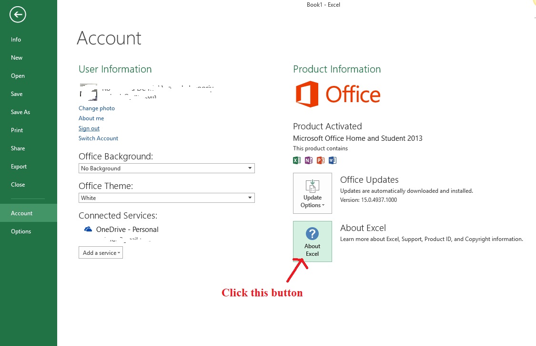Image resolution: width=536 pixels, height=346 pixels.
Task: Open the Print page
Action: point(17,130)
